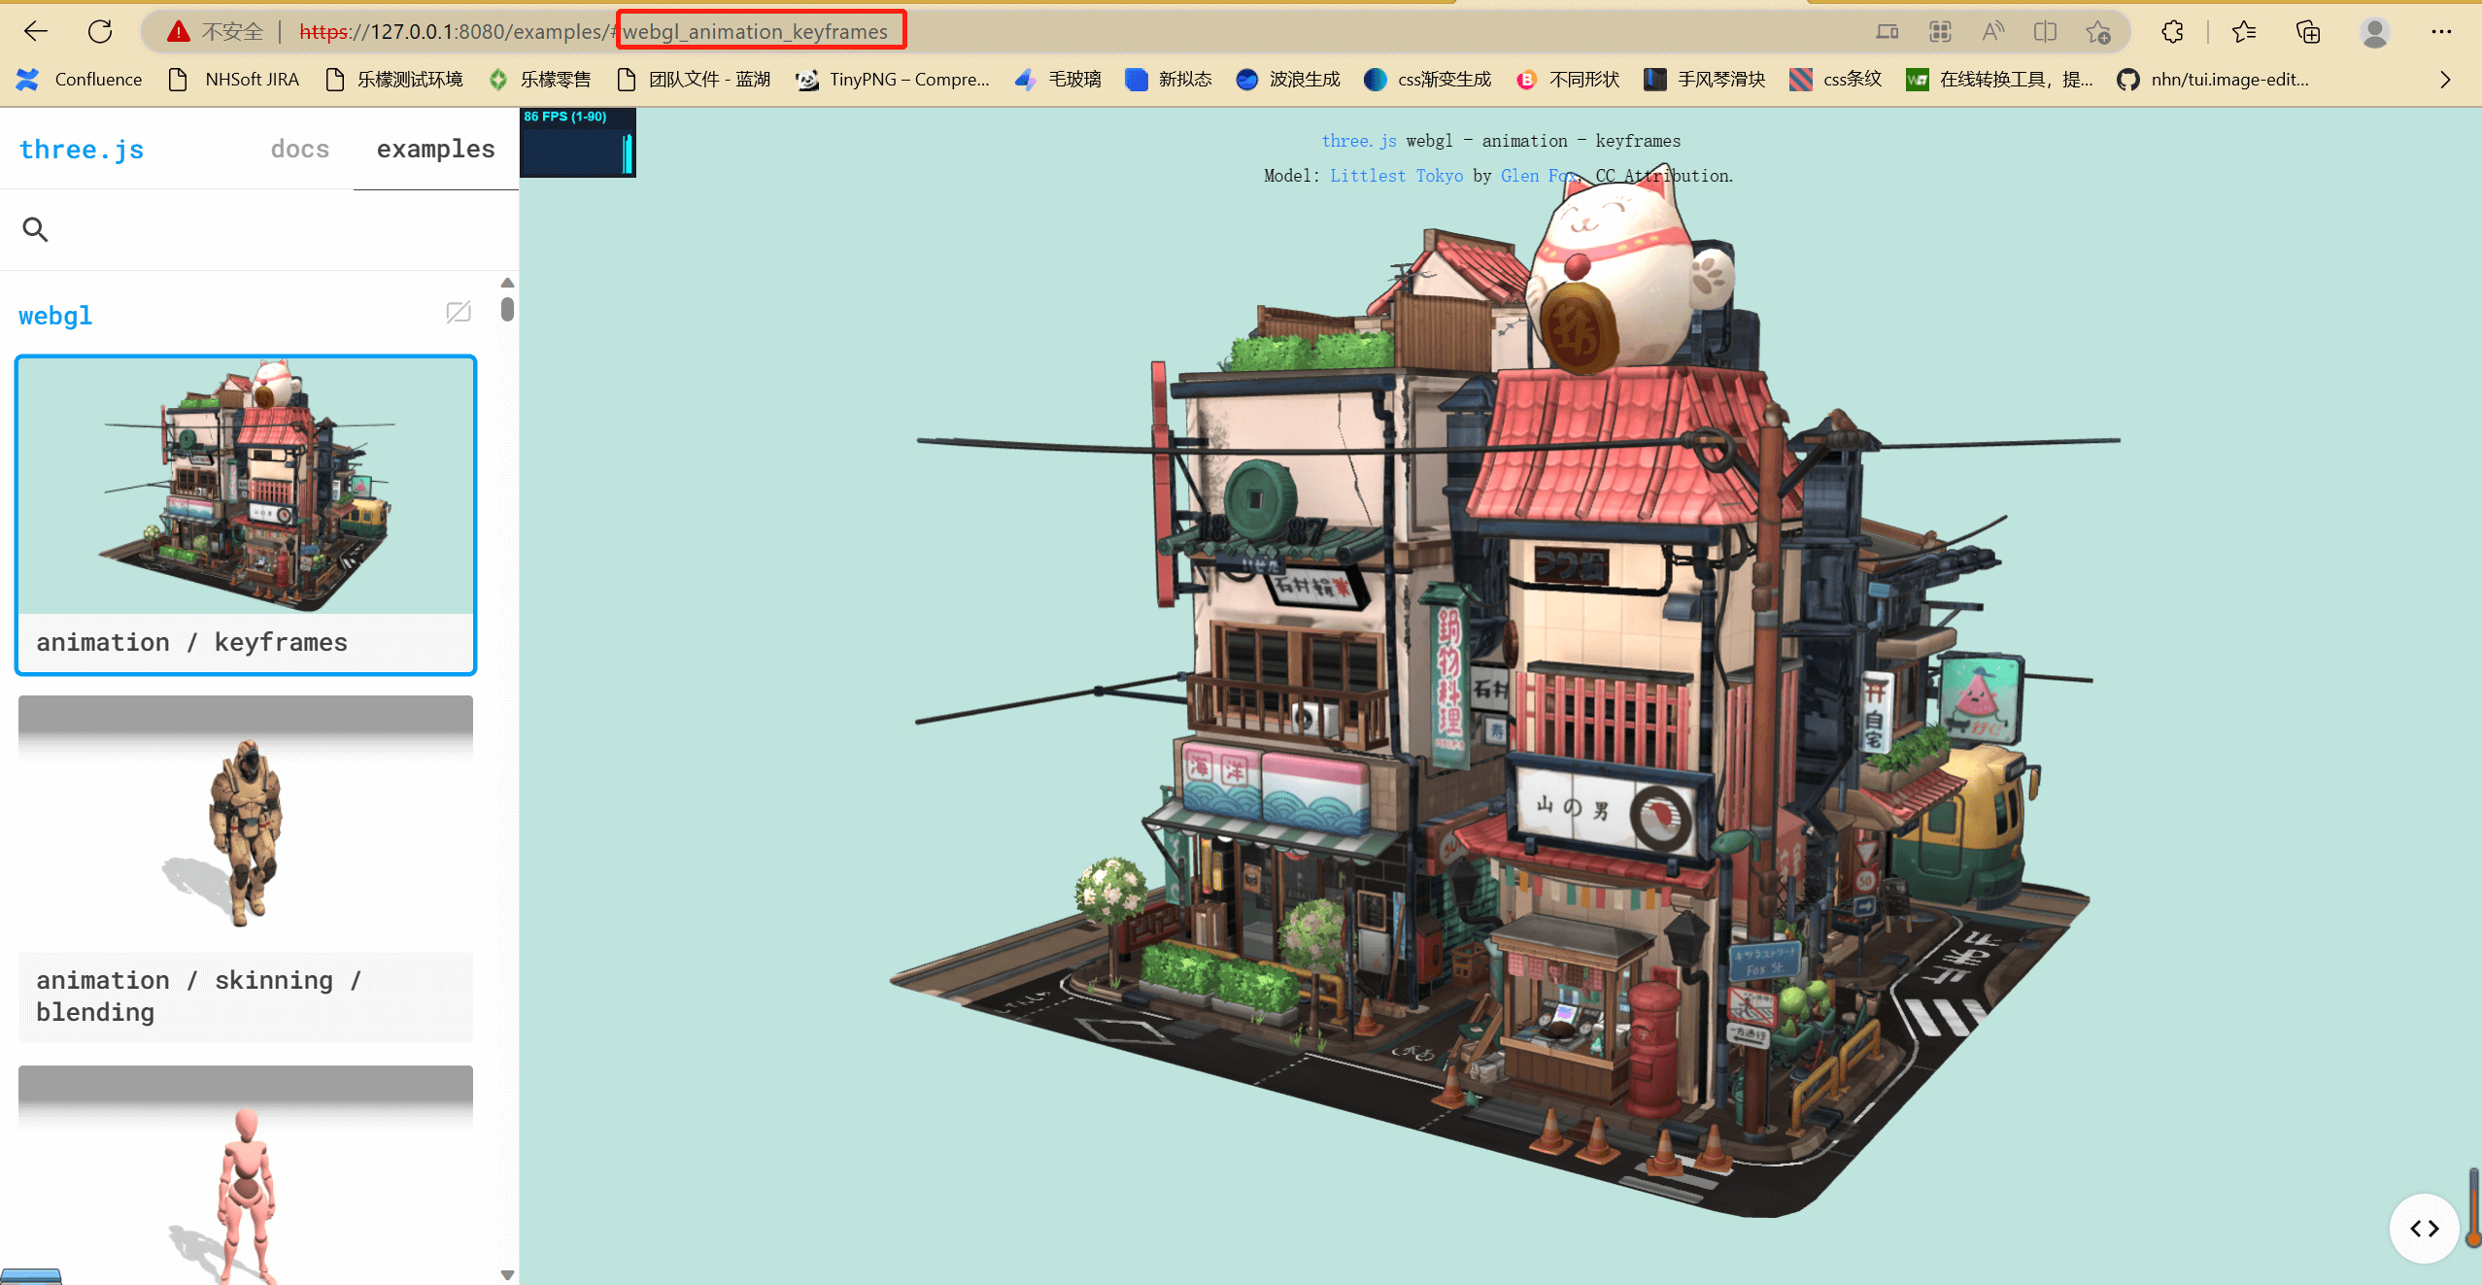Click the webgl category heading
The width and height of the screenshot is (2482, 1285).
click(x=55, y=316)
